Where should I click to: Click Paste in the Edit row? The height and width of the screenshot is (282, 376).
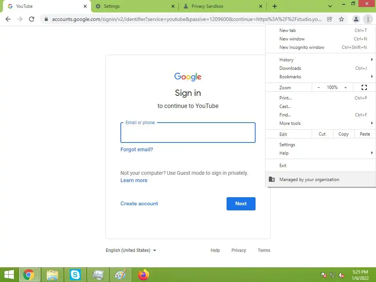[365, 134]
